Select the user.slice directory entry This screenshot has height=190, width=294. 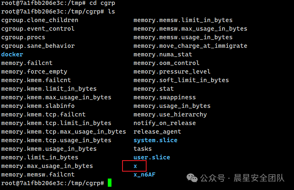[x=151, y=157]
